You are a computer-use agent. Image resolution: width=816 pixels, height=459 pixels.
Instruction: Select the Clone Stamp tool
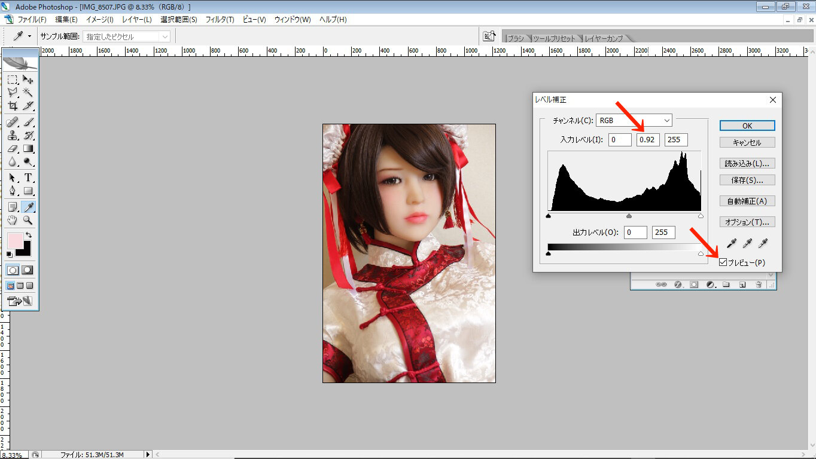[13, 135]
